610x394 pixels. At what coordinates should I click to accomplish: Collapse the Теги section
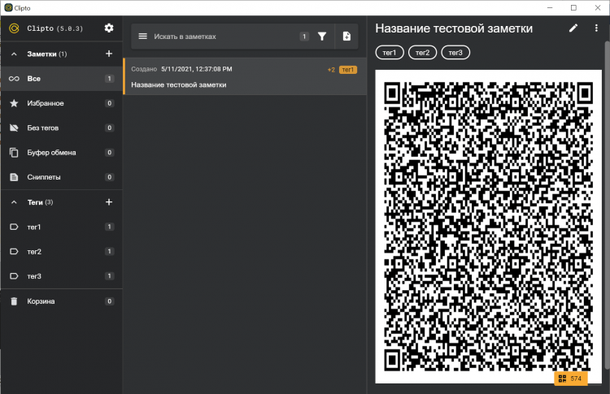point(14,202)
